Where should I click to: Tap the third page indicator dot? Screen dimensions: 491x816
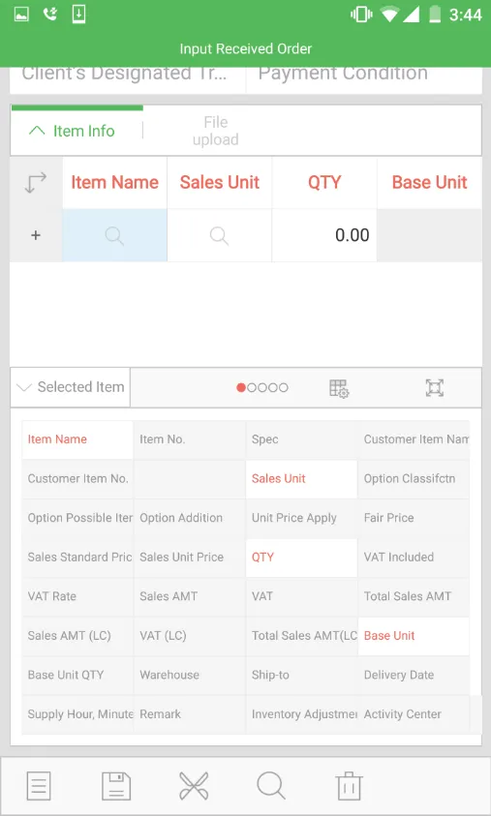point(262,388)
